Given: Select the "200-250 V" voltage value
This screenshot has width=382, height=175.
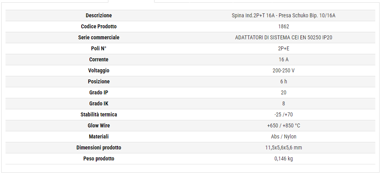Looking at the screenshot, I should 283,70.
